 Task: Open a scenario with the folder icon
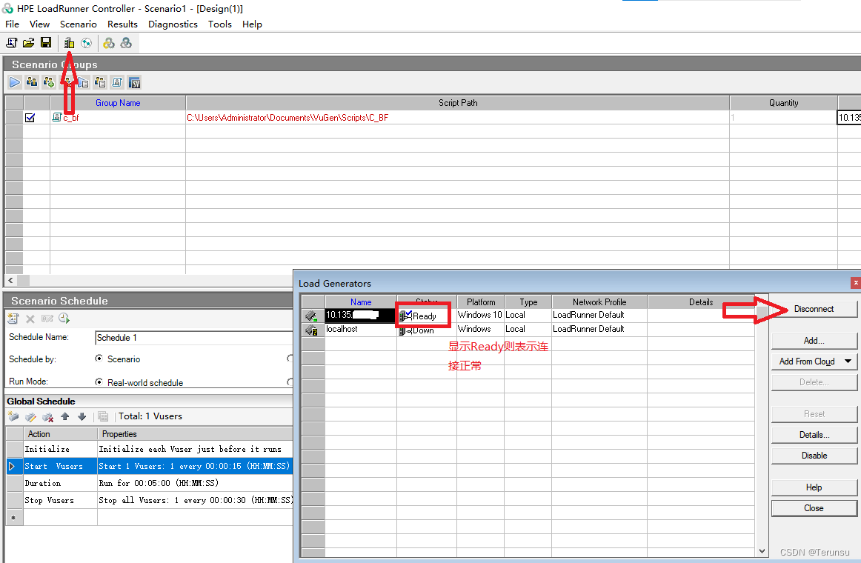29,43
